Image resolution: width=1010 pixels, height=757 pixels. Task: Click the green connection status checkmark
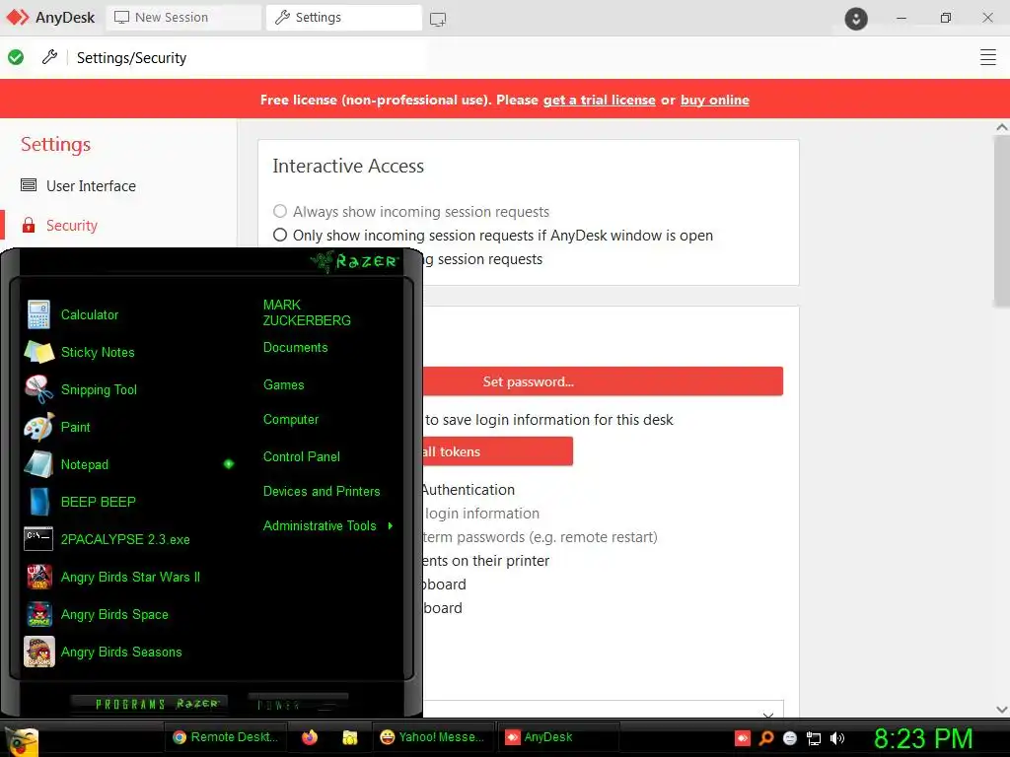16,57
